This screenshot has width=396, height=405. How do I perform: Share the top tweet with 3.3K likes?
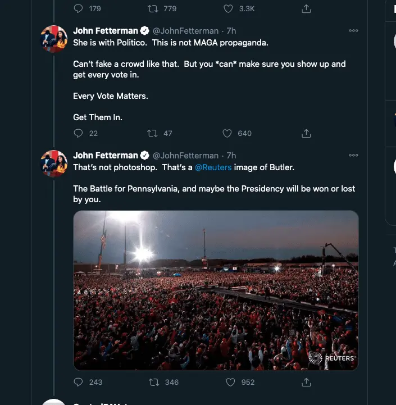(306, 8)
